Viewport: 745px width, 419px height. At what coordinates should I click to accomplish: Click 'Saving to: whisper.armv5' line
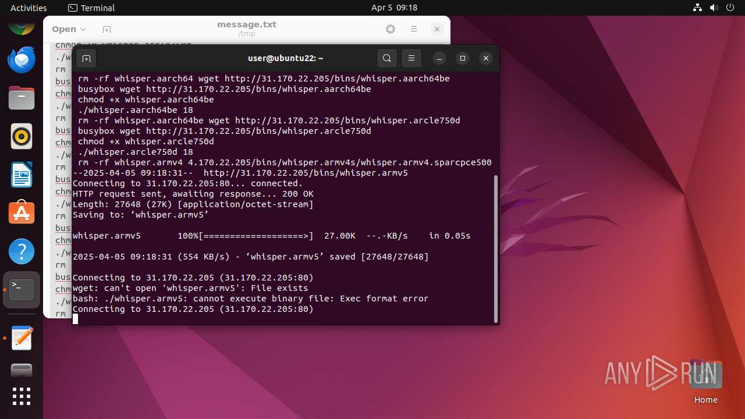pyautogui.click(x=140, y=215)
